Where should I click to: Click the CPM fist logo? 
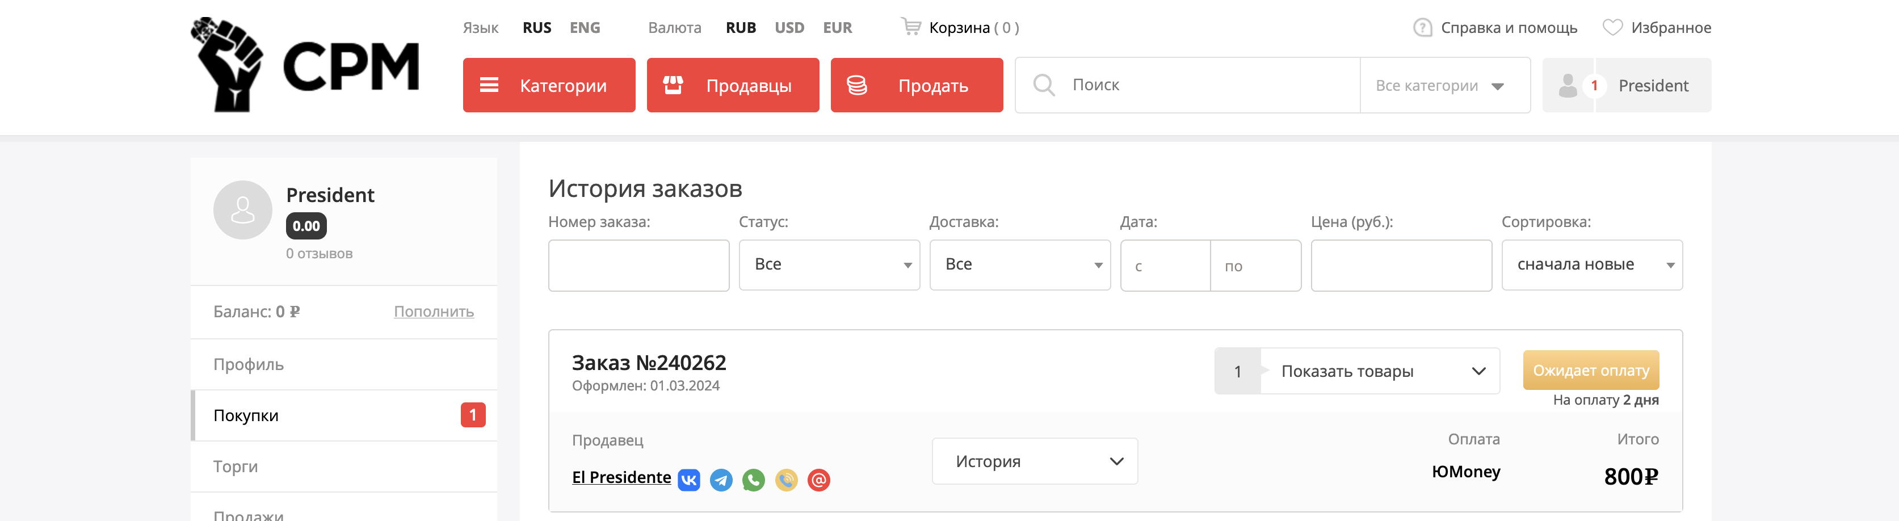[304, 65]
